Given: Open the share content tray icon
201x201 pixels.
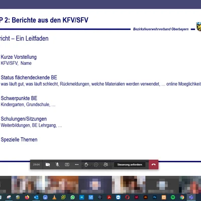Looking at the screenshot, I should [67, 164].
